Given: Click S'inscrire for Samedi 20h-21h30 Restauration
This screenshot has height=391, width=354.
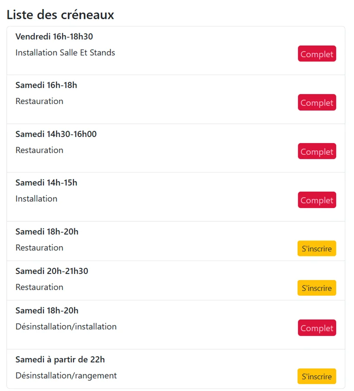Looking at the screenshot, I should (x=317, y=288).
